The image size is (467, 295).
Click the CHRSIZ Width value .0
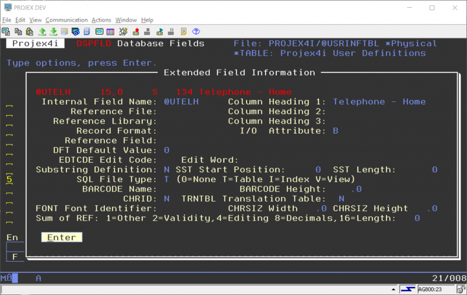[322, 209]
